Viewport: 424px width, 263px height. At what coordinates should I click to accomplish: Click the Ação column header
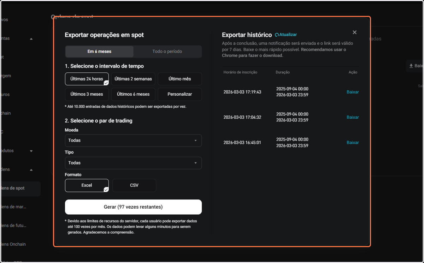353,72
